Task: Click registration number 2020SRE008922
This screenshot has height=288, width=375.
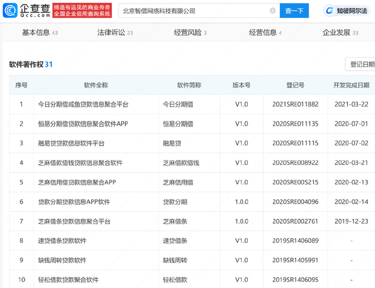Action: [x=295, y=163]
